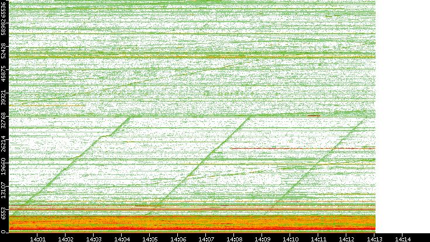430x242 pixels.
Task: Choose the 45875 vertical axis label
Action: (4, 73)
